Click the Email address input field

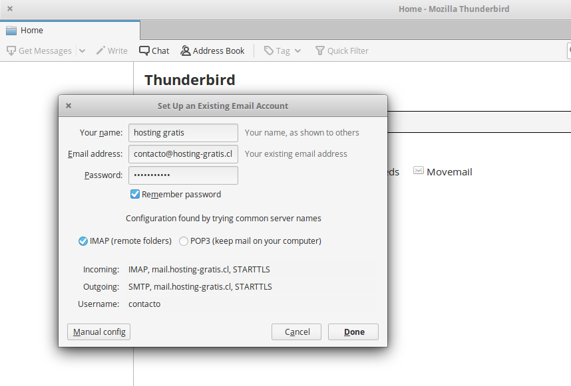[x=183, y=154]
